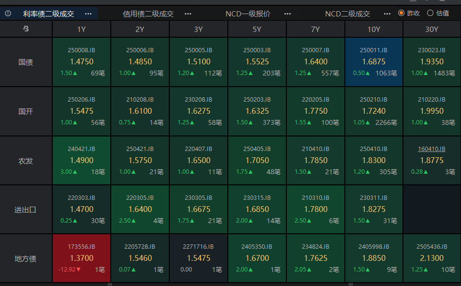Viewport: 461px width, 286px height.
Task: Open bond code 250011.IB in 10Y column
Action: click(x=373, y=50)
